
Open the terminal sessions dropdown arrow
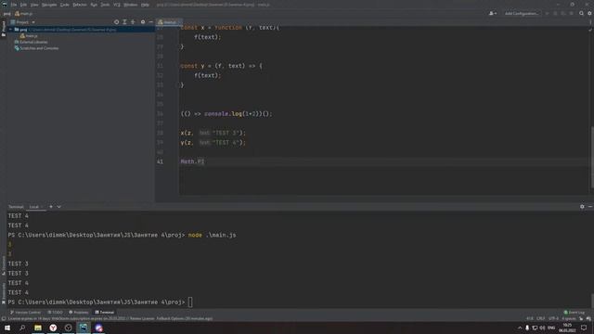58,207
